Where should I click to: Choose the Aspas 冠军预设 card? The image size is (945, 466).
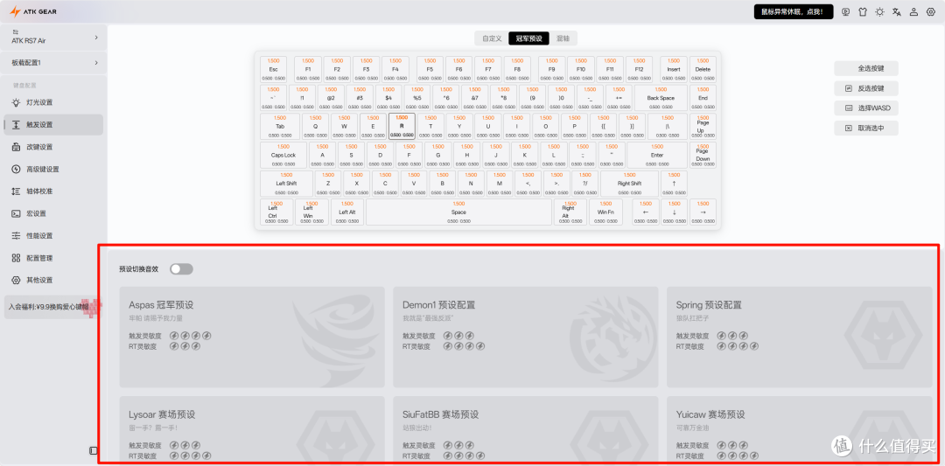click(252, 337)
